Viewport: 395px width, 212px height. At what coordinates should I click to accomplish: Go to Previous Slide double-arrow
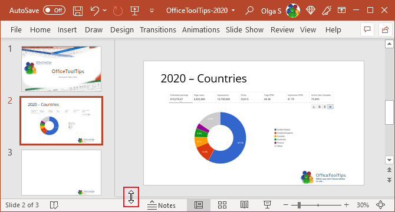tap(389, 170)
